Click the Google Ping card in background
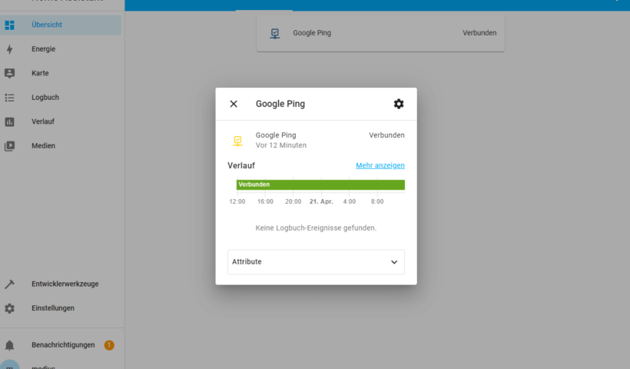 pos(380,33)
